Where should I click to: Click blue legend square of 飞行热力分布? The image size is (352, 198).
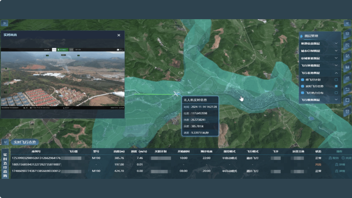pos(303,93)
